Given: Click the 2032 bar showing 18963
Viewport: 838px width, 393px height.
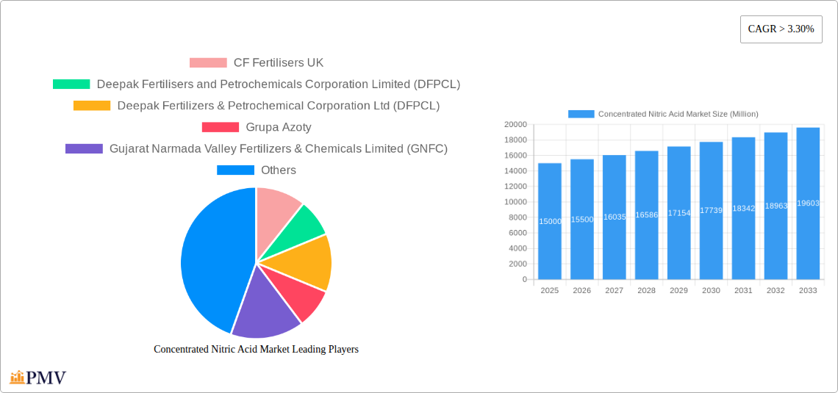Looking at the screenshot, I should click(x=776, y=206).
